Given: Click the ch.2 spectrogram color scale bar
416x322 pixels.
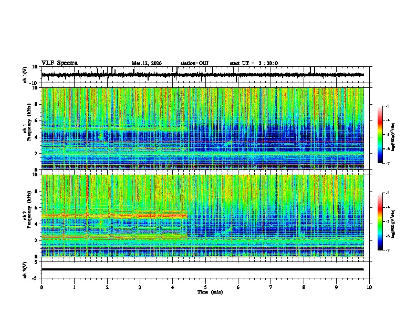Looking at the screenshot, I should pos(380,222).
